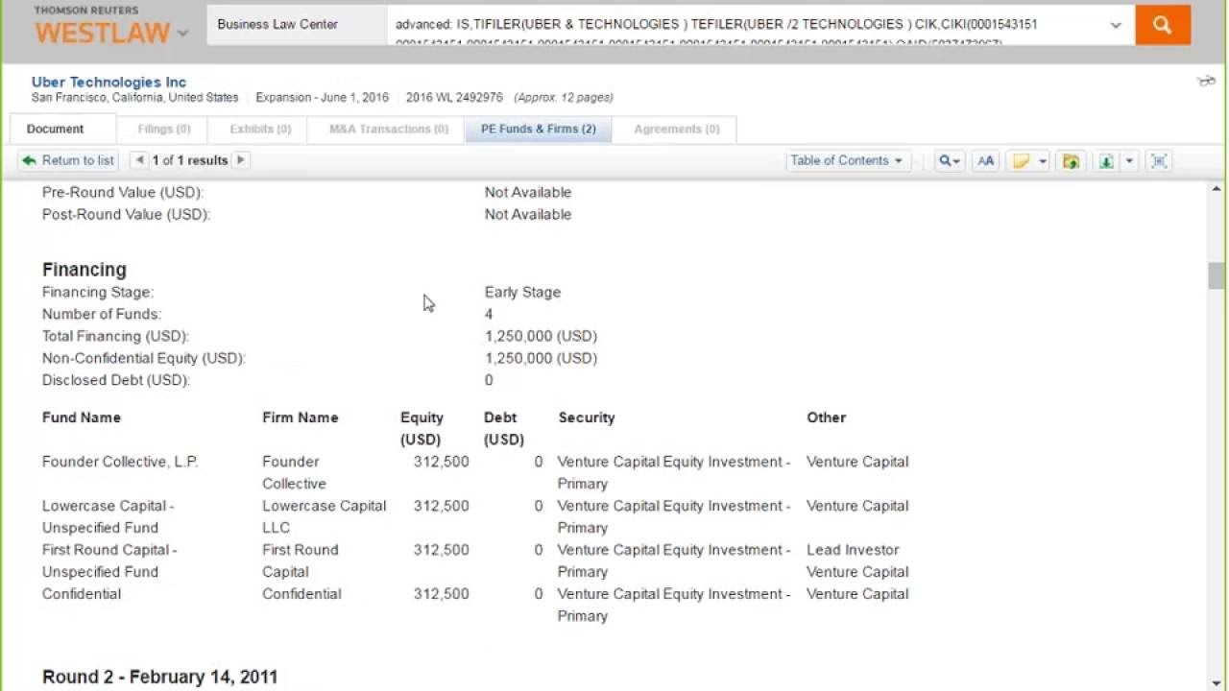This screenshot has height=691, width=1229.
Task: Go to previous result arrow
Action: click(140, 160)
